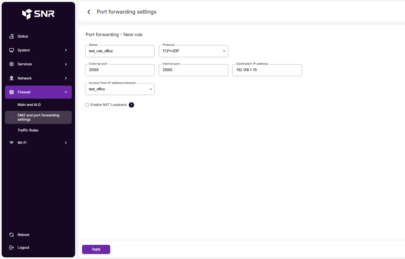Open the Protocol TCP+UDP dropdown
The width and height of the screenshot is (405, 259).
coord(193,51)
